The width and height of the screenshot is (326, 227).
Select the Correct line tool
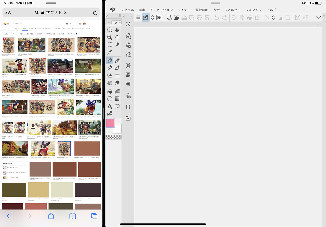point(110,113)
